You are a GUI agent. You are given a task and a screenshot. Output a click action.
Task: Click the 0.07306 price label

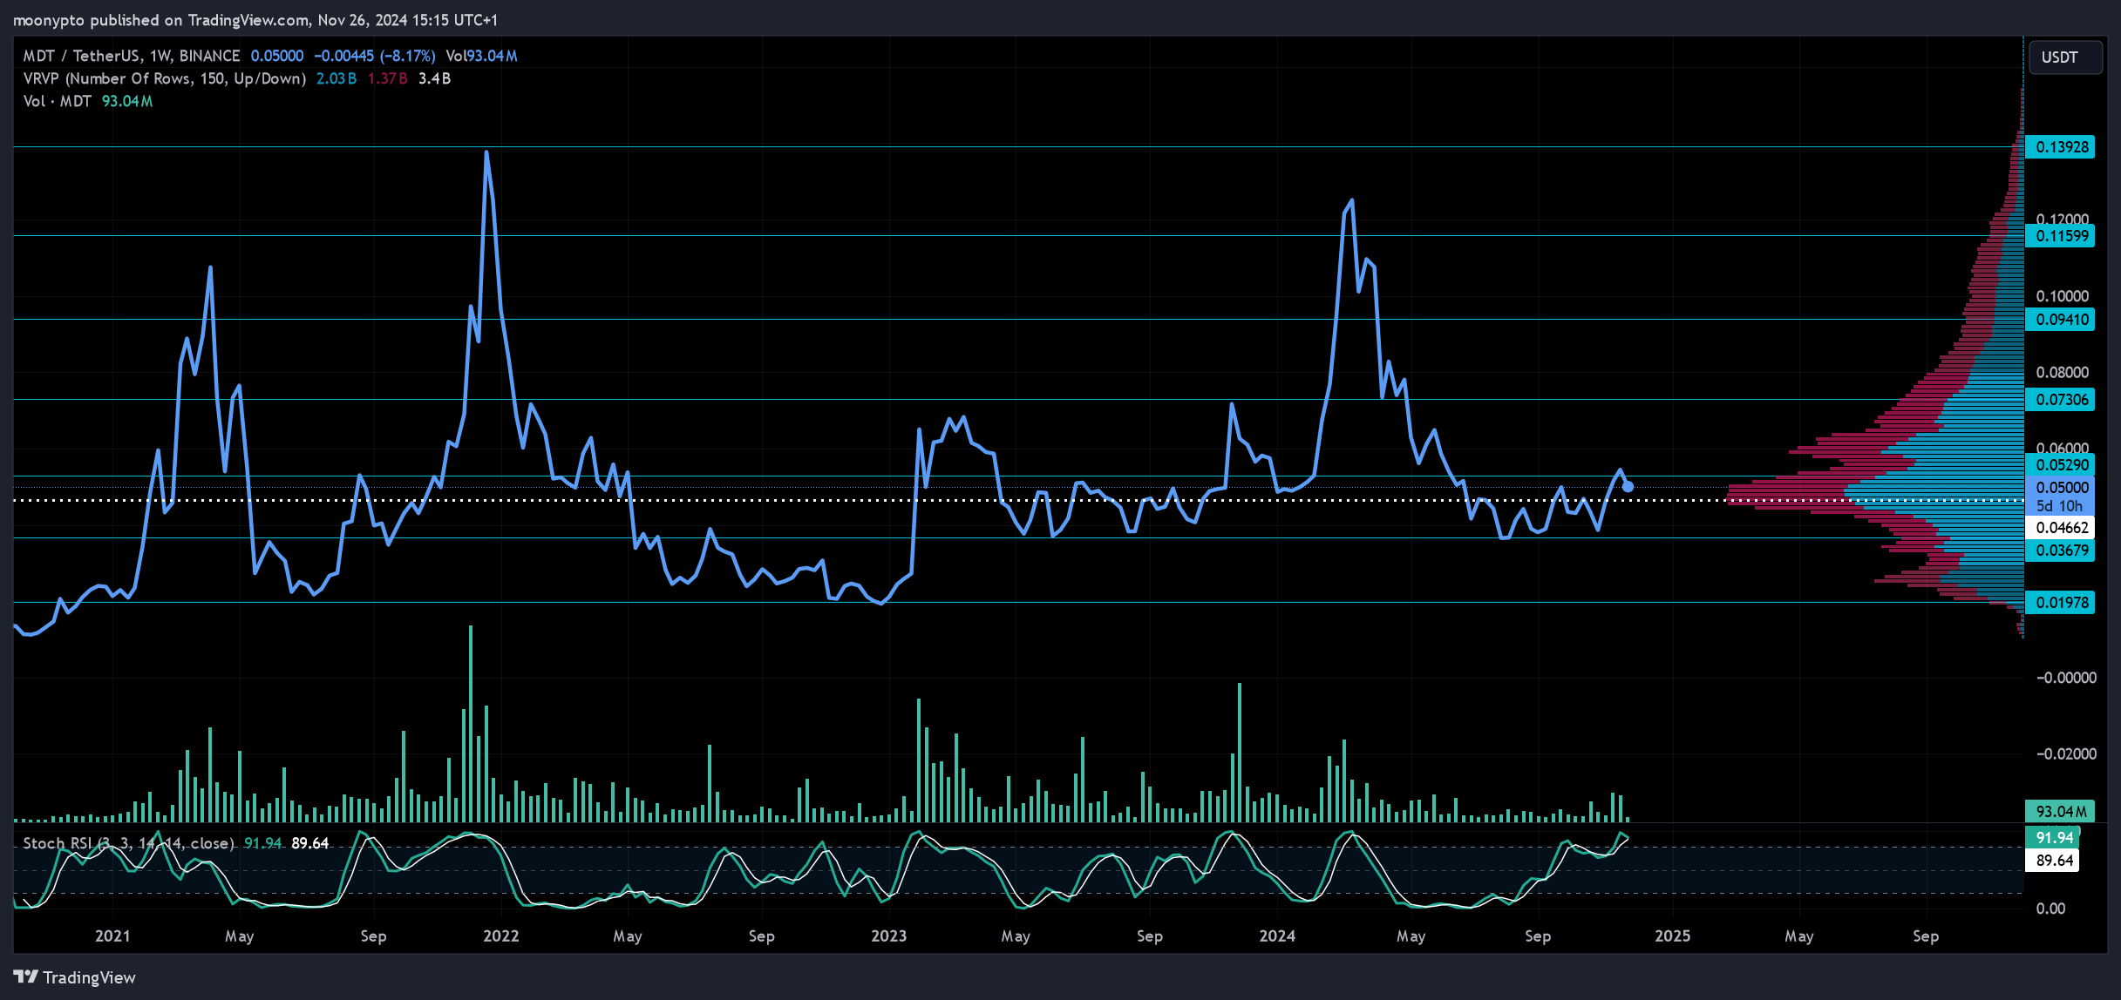2060,400
